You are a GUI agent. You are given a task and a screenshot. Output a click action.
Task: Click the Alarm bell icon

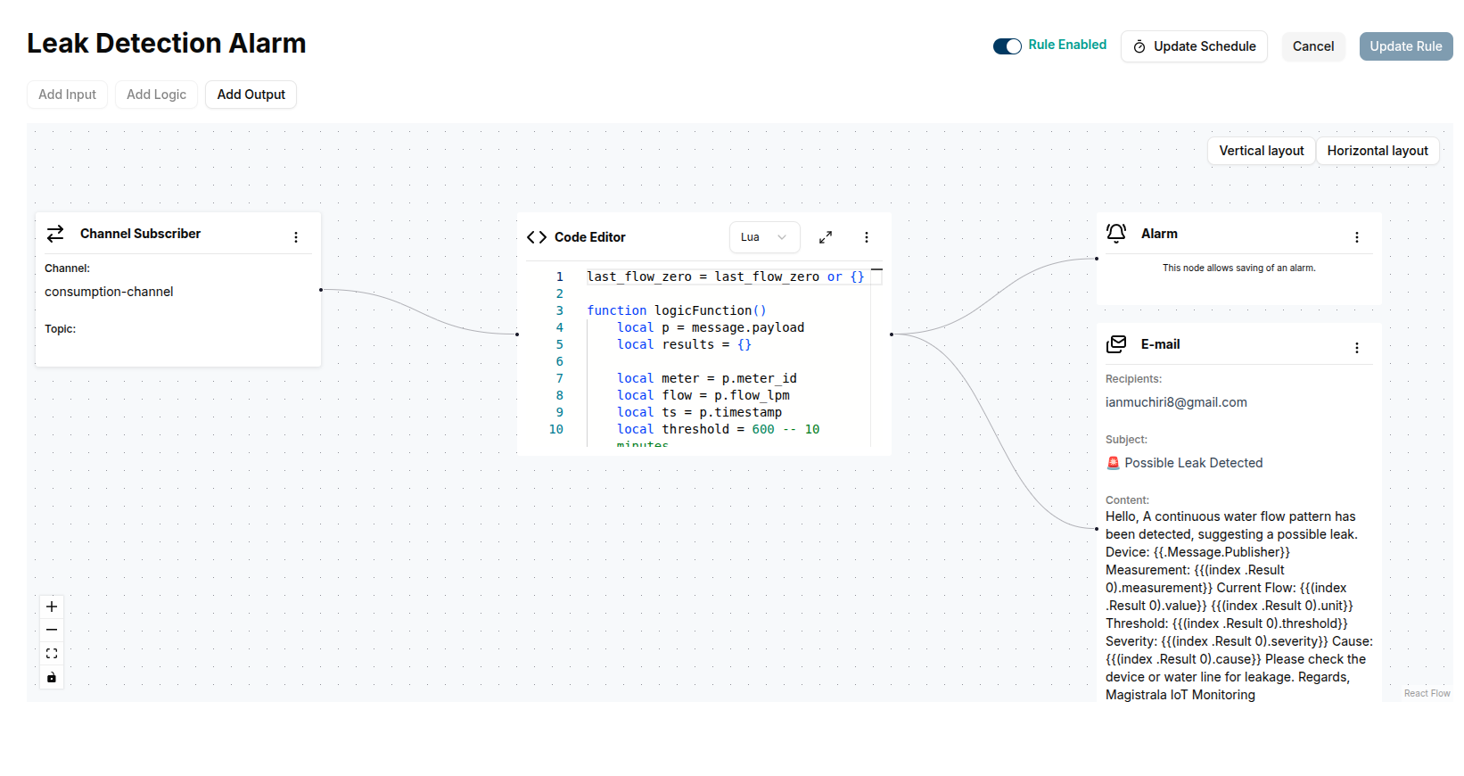(x=1116, y=234)
